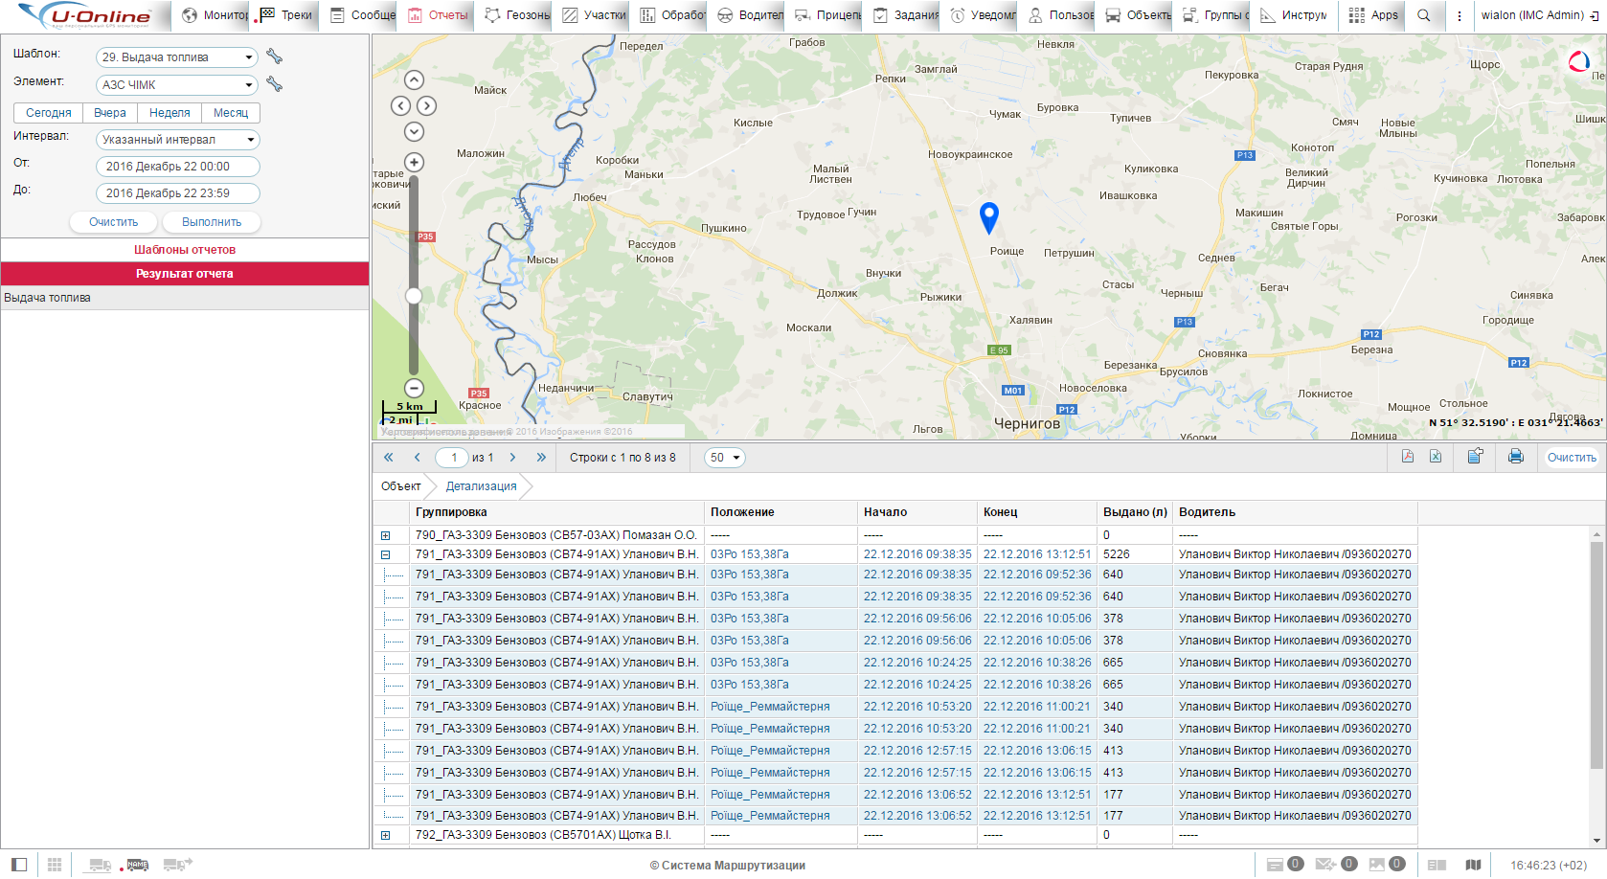Viewport: 1607px width, 879px height.
Task: Open the Шаблон template dropdown
Action: pyautogui.click(x=177, y=57)
